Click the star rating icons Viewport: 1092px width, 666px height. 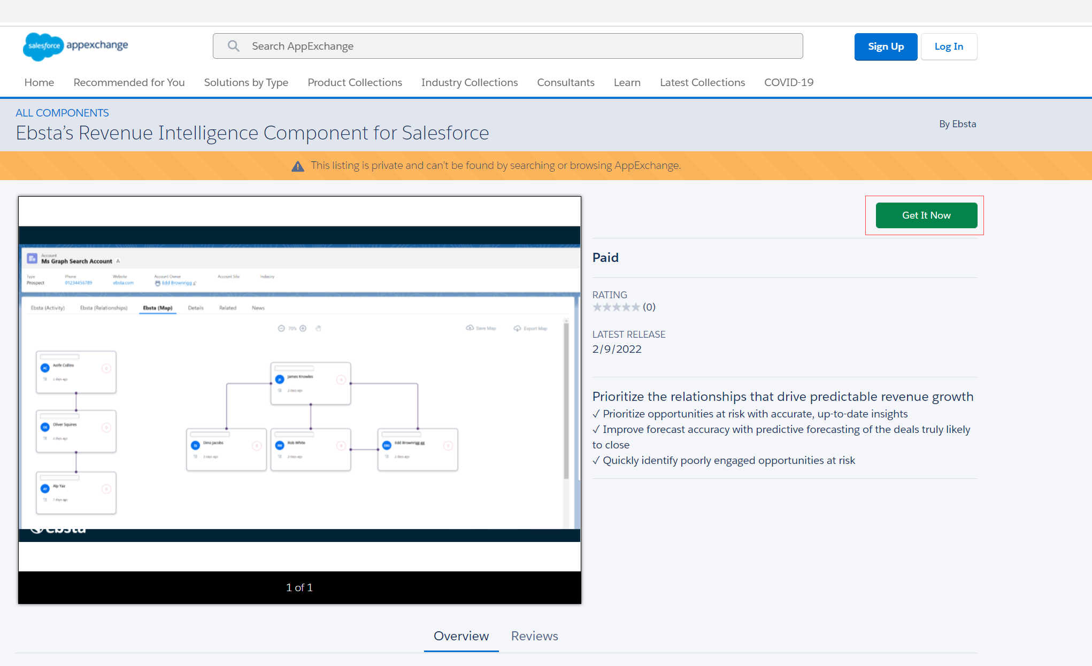click(616, 307)
